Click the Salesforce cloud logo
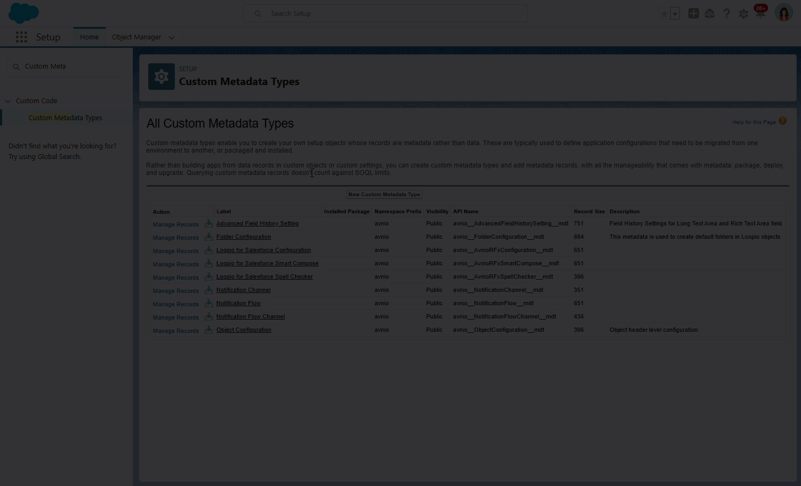The width and height of the screenshot is (801, 486). coord(24,13)
